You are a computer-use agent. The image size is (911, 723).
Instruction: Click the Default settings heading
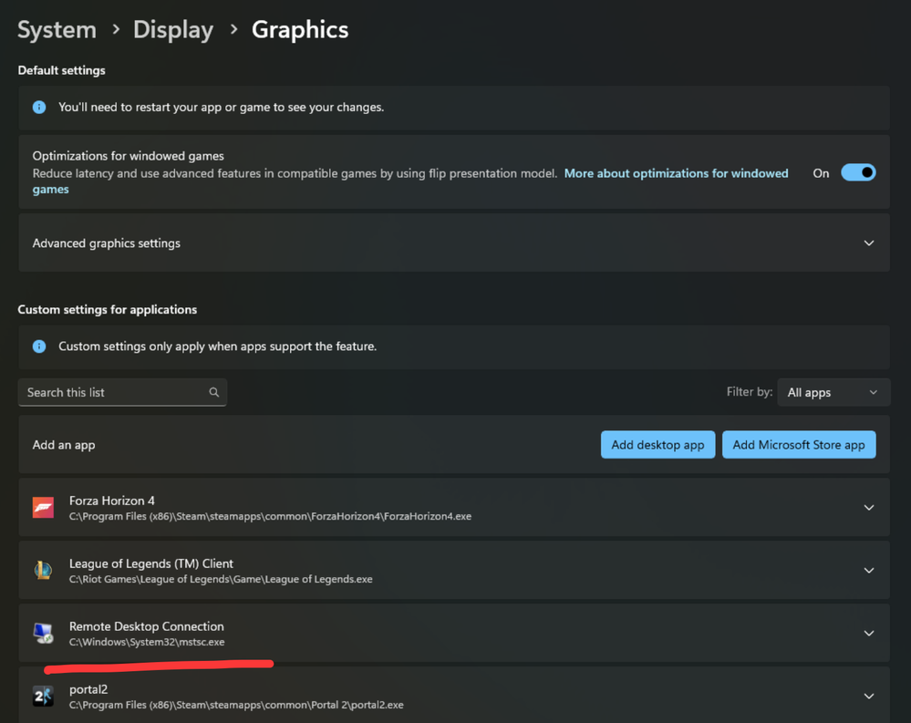(62, 70)
